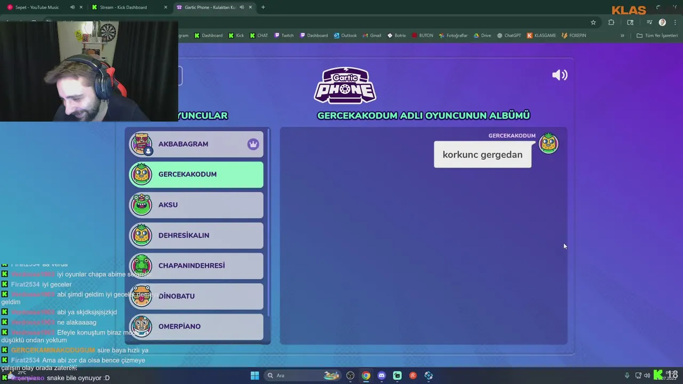Open the teal app icon next to Discord
The width and height of the screenshot is (683, 384).
pyautogui.click(x=397, y=375)
